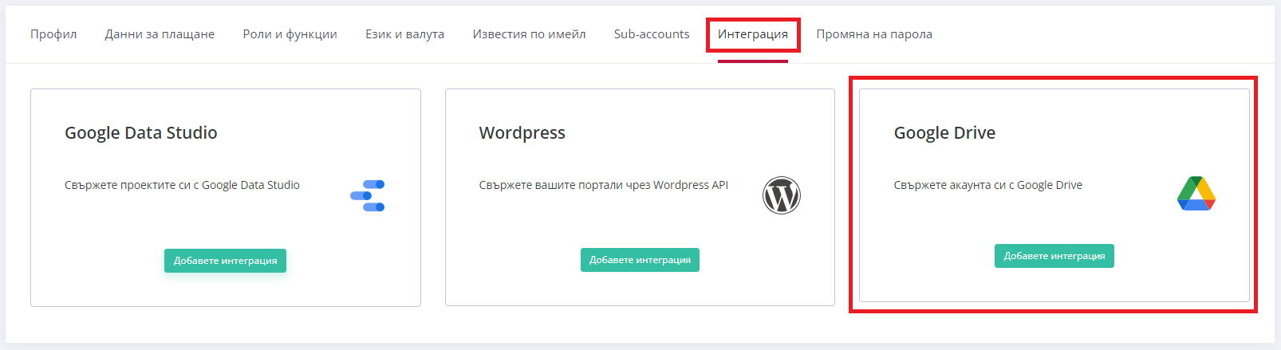Click the Google Drive logo icon
1281x350 pixels.
(x=1196, y=194)
